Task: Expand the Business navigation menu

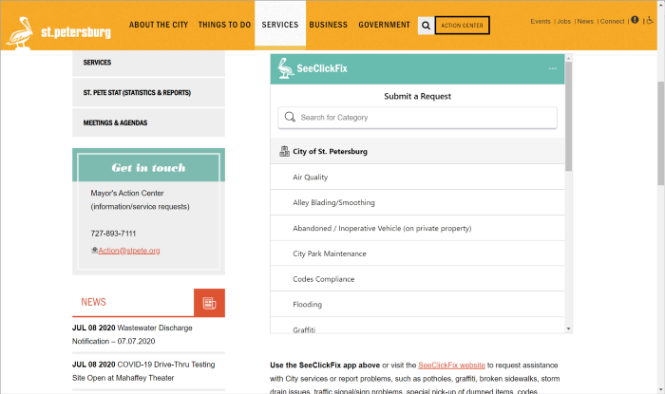Action: [x=328, y=25]
